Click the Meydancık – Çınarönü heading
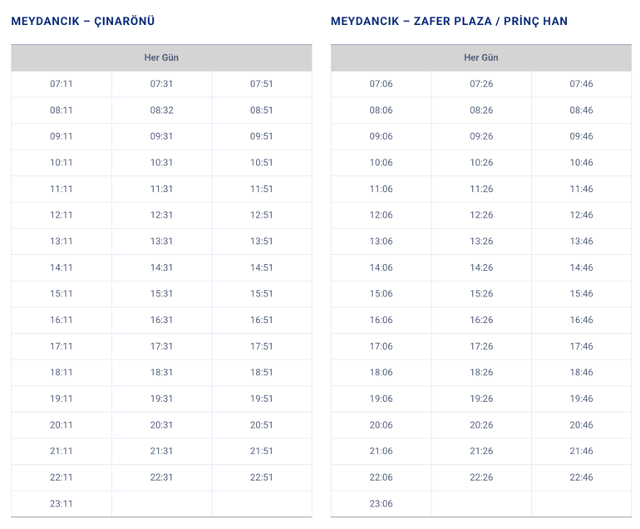This screenshot has height=529, width=640. 83,22
